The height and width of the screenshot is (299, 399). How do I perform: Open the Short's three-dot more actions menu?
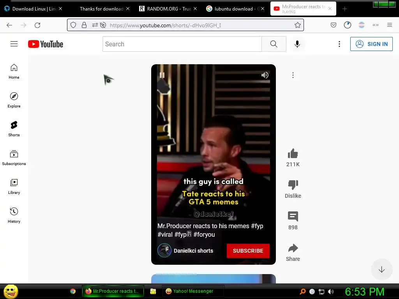(293, 75)
